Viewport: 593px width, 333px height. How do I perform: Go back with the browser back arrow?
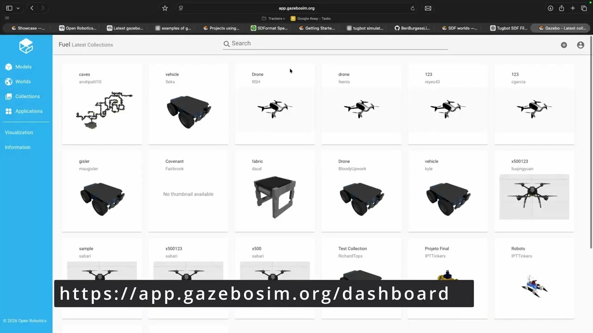point(32,8)
